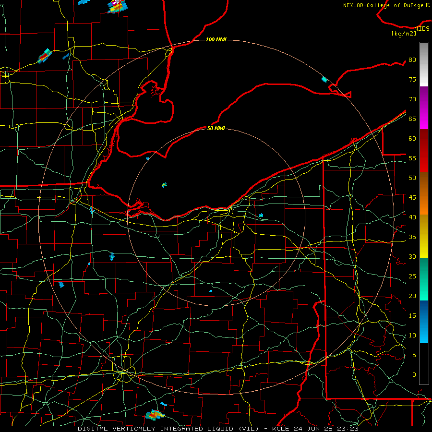Pick the yellow segment of the color scale
Viewport: 432px width, 432px height.
tap(424, 236)
